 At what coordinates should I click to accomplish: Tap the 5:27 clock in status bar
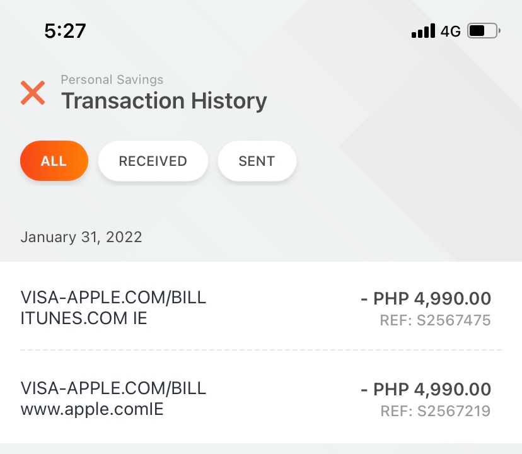[66, 31]
